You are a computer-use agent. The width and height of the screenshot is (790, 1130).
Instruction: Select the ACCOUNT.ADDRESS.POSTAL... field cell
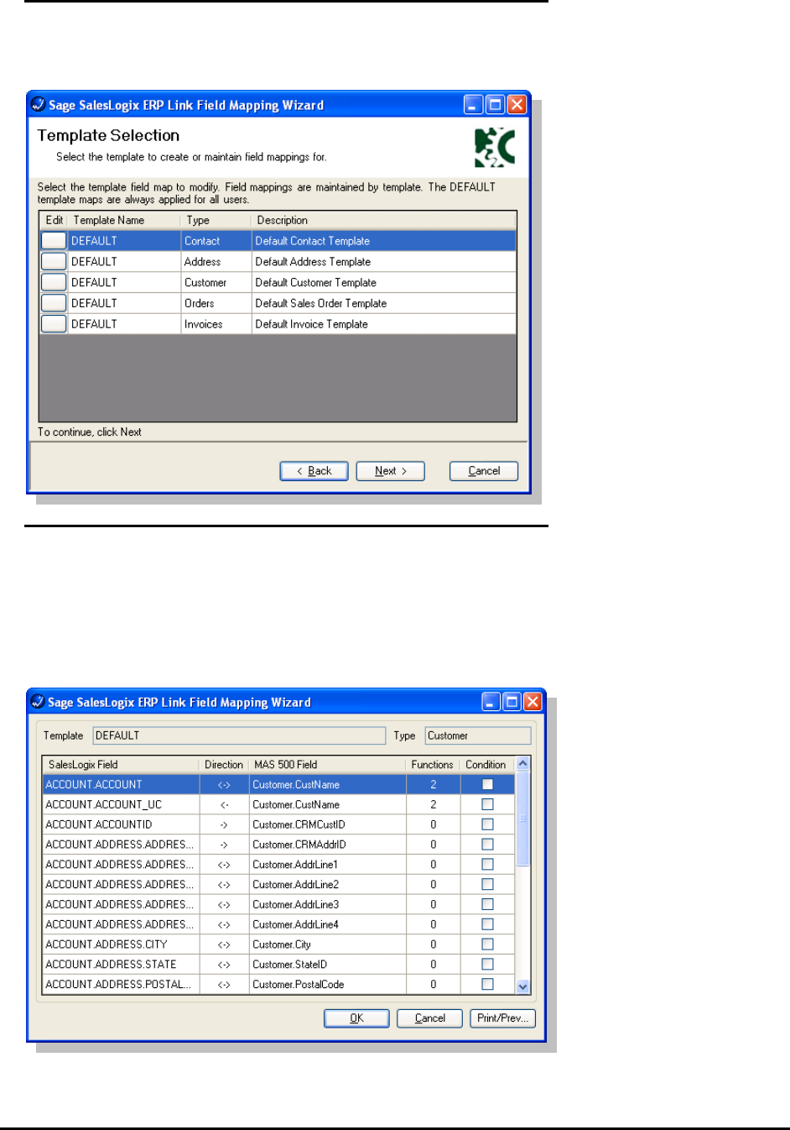click(x=121, y=984)
